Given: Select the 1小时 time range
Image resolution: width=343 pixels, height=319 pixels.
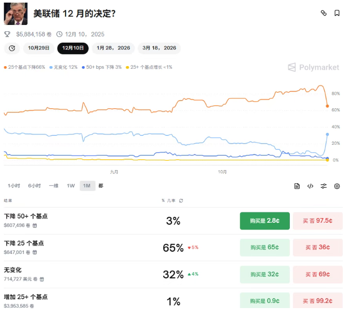Looking at the screenshot, I should (x=14, y=186).
